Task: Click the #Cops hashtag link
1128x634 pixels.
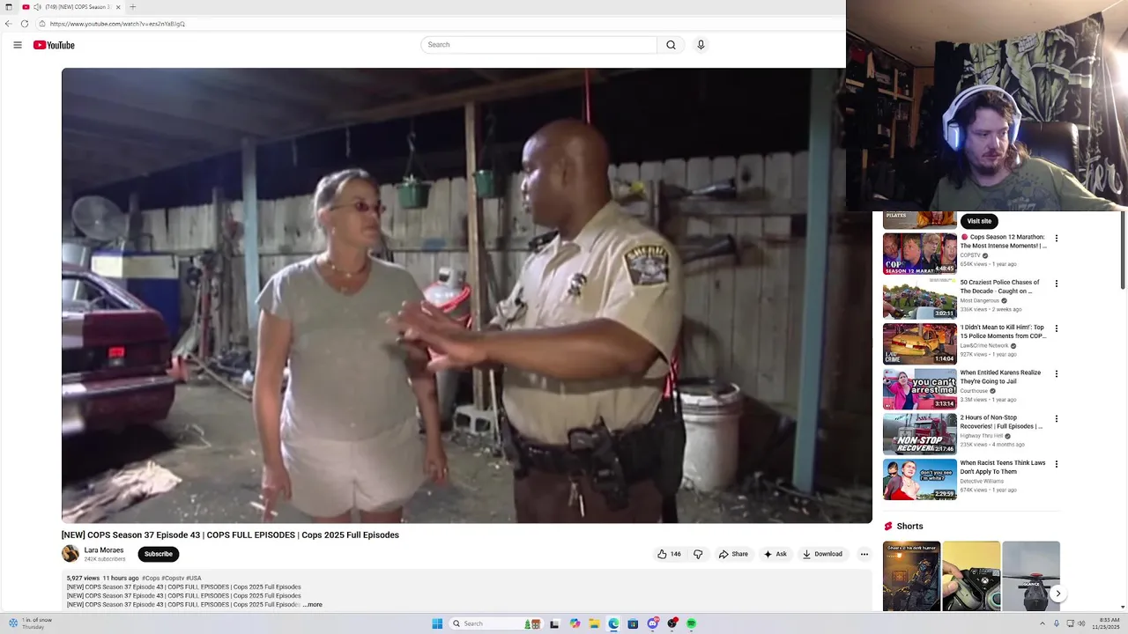Action: coord(151,579)
